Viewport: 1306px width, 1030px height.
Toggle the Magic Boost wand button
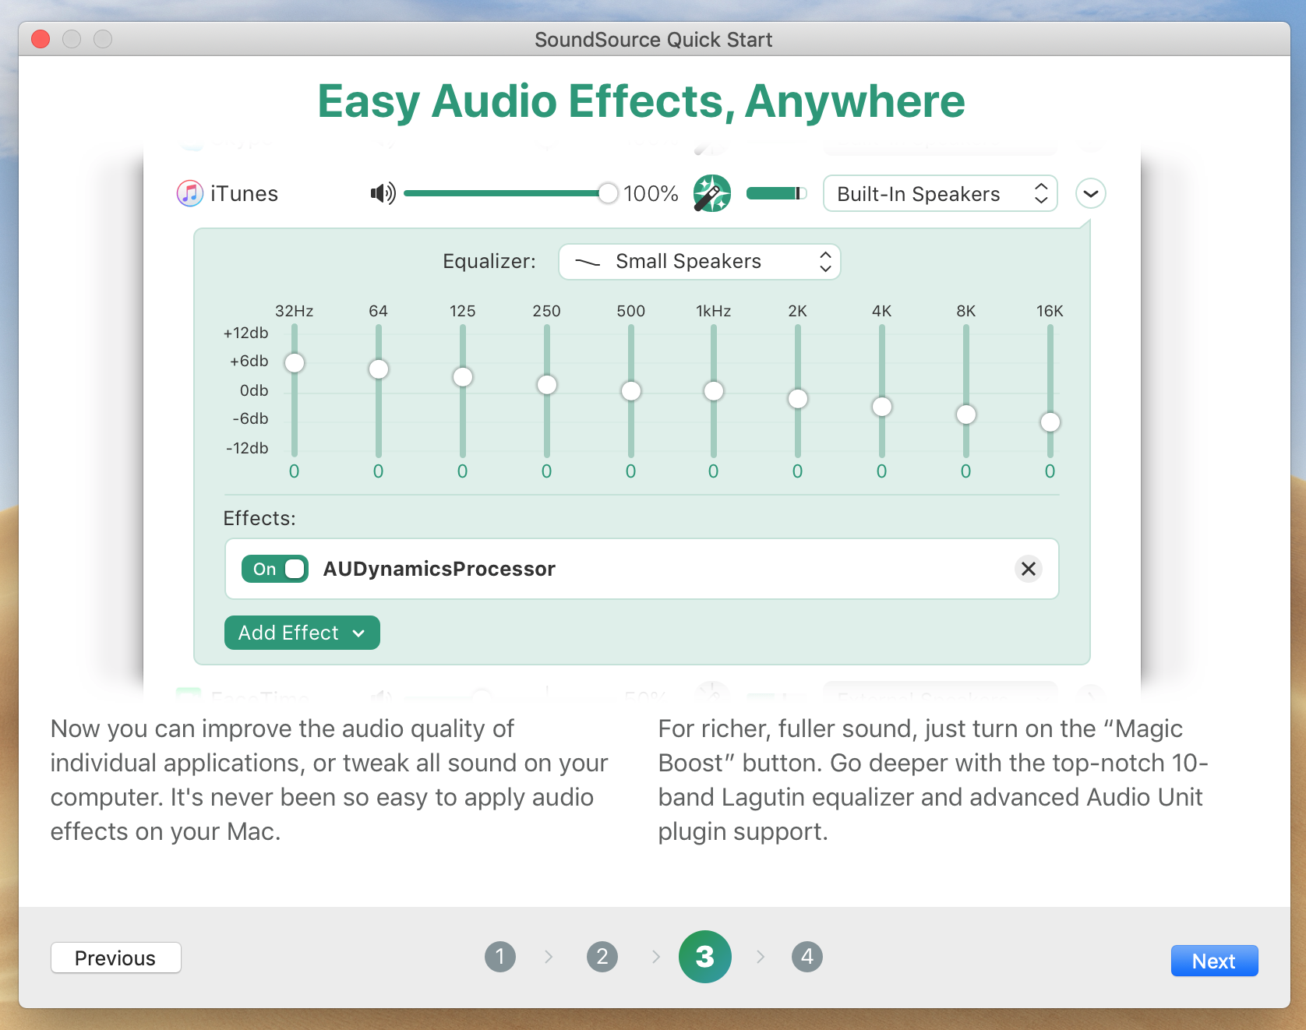click(711, 193)
